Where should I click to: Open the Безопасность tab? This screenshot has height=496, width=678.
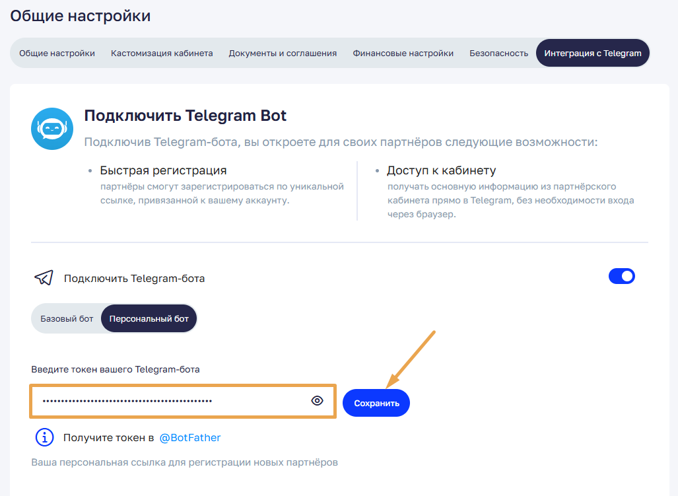(498, 53)
